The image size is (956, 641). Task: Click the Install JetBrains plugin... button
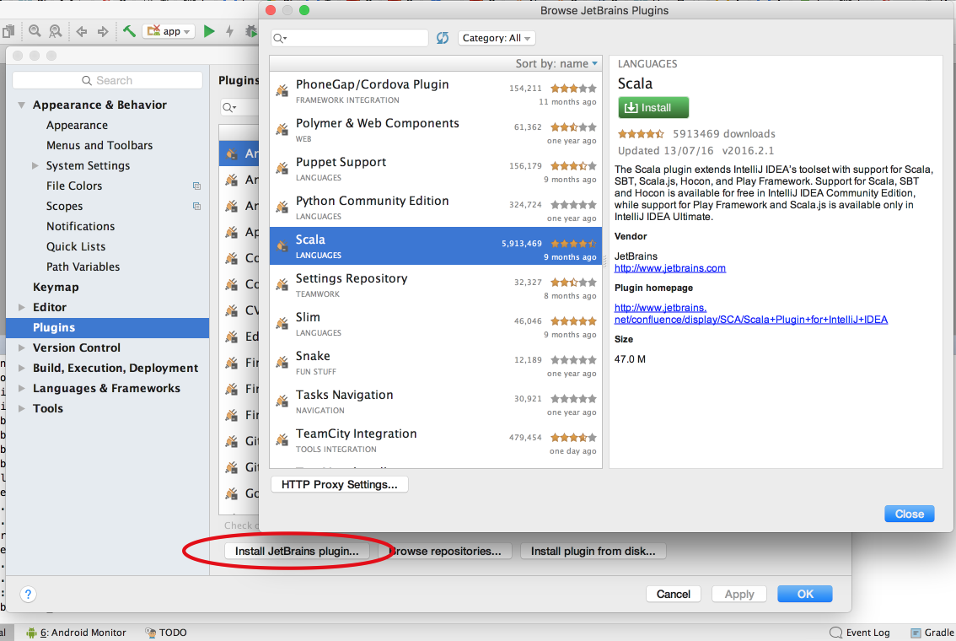pos(297,552)
